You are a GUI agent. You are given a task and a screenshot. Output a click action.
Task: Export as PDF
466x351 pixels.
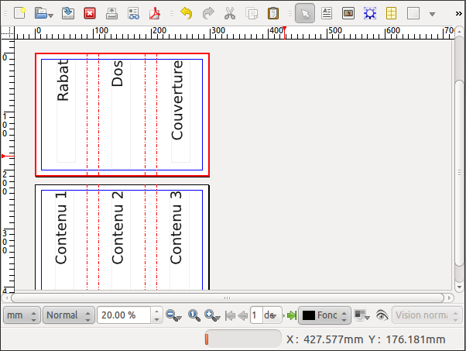point(155,13)
